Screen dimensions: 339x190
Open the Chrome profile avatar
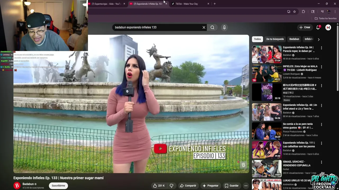pos(329,12)
